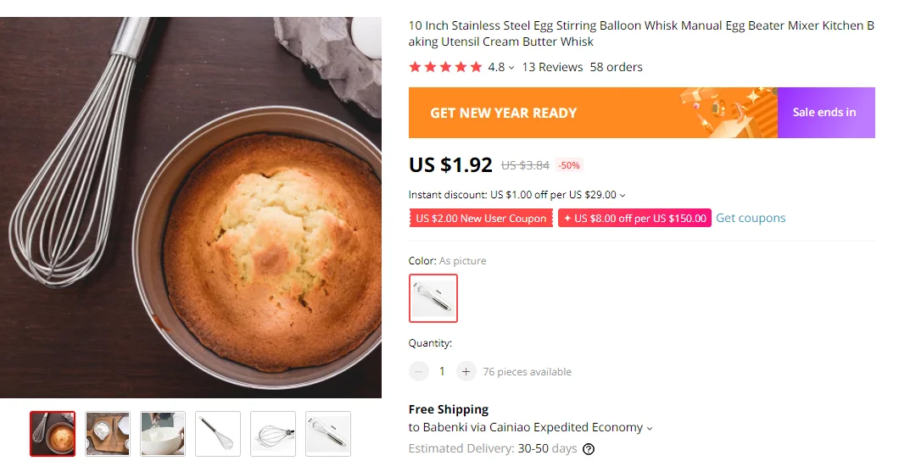Open the flour on cutting board thumbnail
The image size is (899, 472).
tap(108, 434)
